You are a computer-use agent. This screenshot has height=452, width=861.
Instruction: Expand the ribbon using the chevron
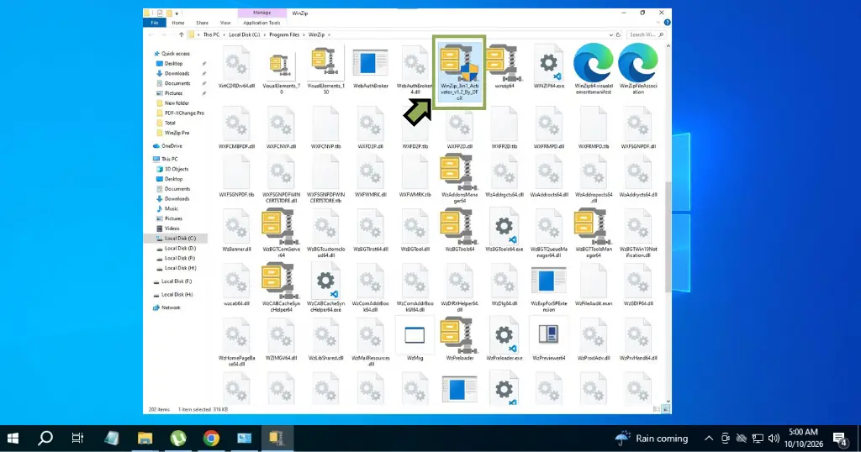659,23
